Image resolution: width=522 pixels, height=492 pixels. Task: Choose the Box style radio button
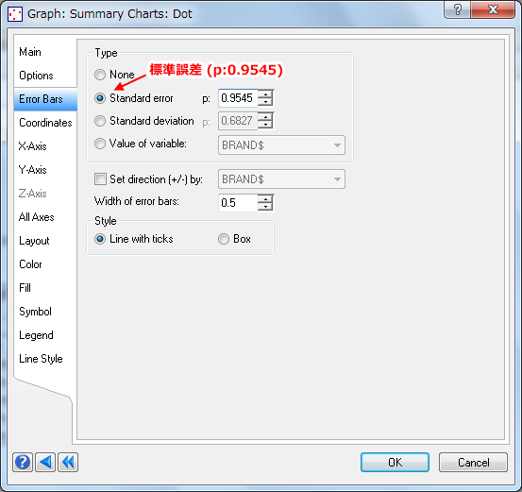tap(224, 239)
